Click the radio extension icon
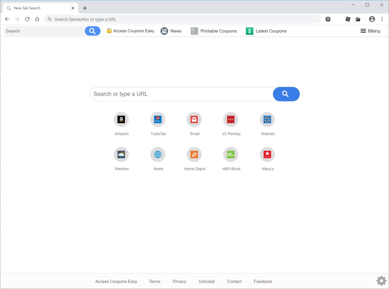Viewport: 389px width, 289px height. pyautogui.click(x=358, y=19)
